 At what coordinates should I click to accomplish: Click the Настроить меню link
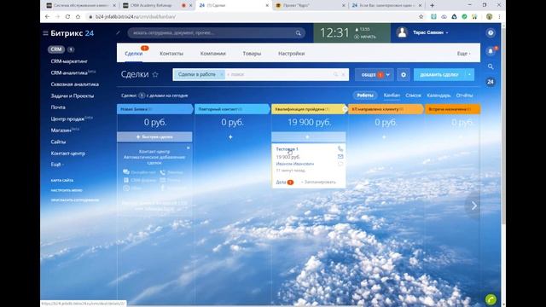(x=67, y=190)
